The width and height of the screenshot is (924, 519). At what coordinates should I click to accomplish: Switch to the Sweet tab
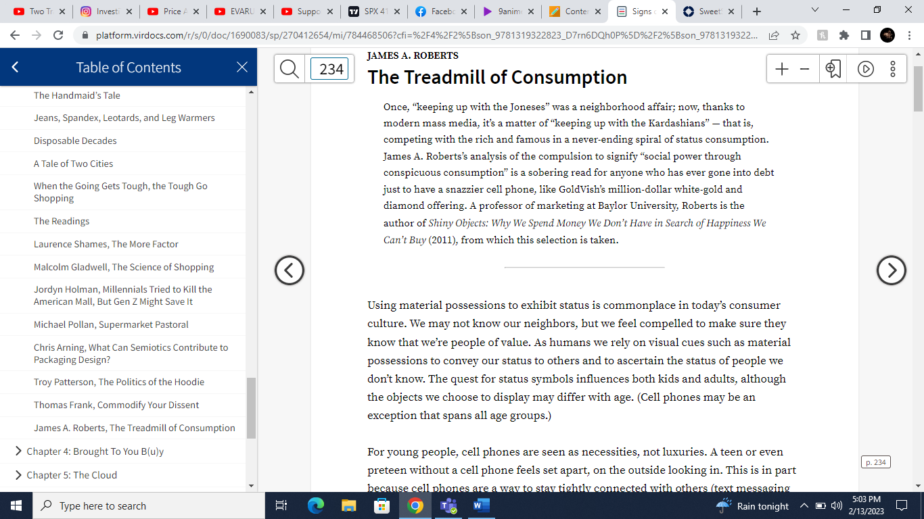[x=708, y=11]
